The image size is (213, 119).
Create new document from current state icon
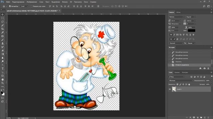coord(200,68)
